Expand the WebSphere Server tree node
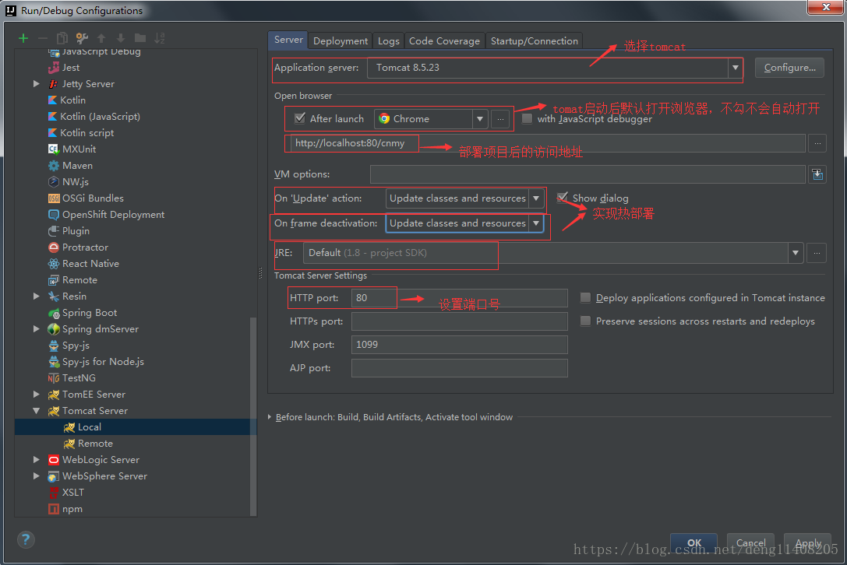Screen dimensions: 847x565 (x=36, y=476)
